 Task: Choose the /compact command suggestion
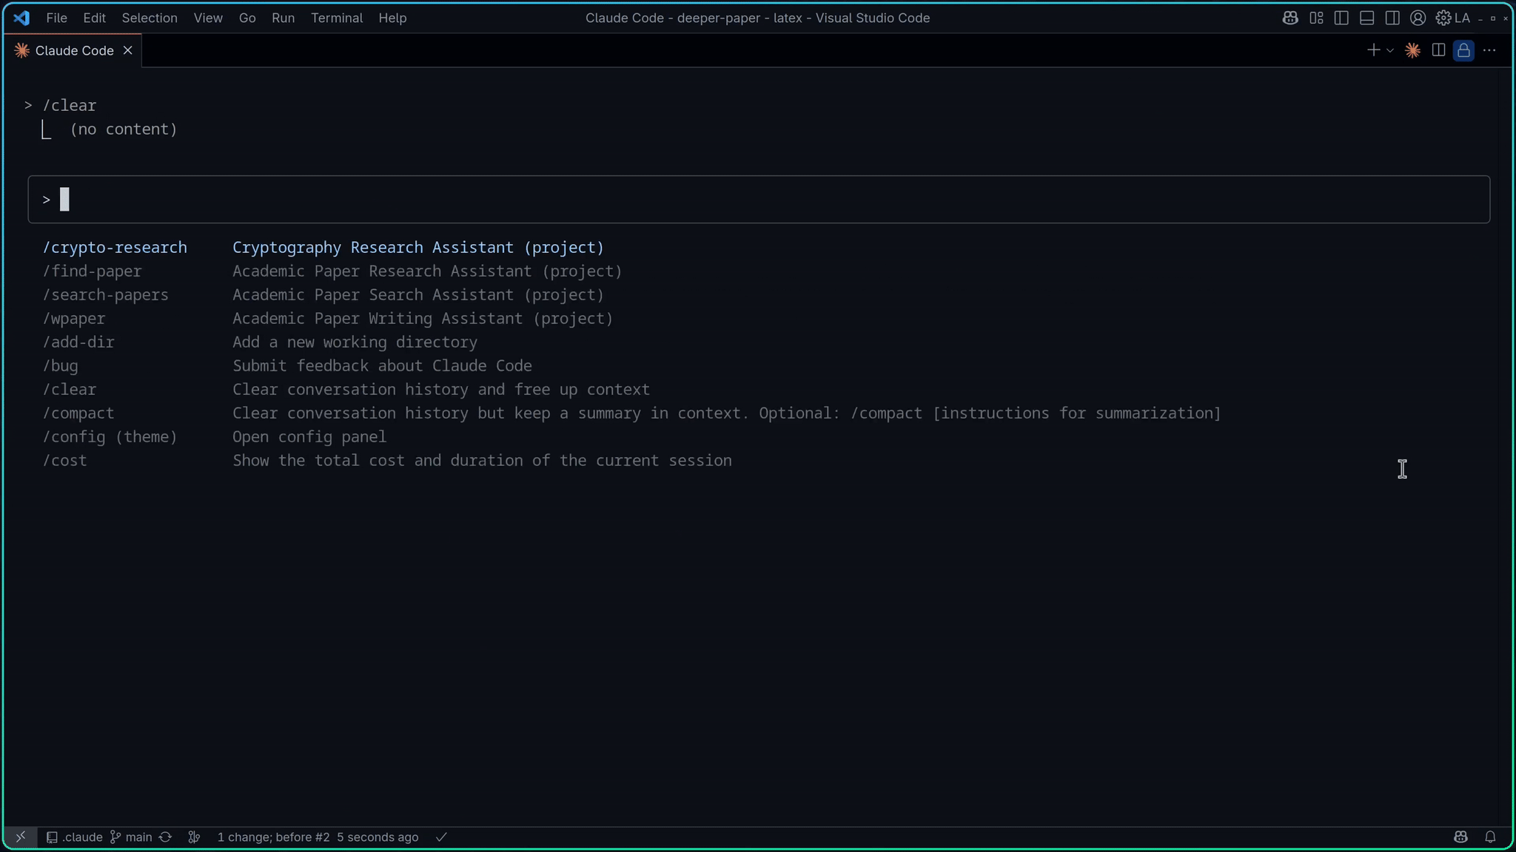(78, 413)
